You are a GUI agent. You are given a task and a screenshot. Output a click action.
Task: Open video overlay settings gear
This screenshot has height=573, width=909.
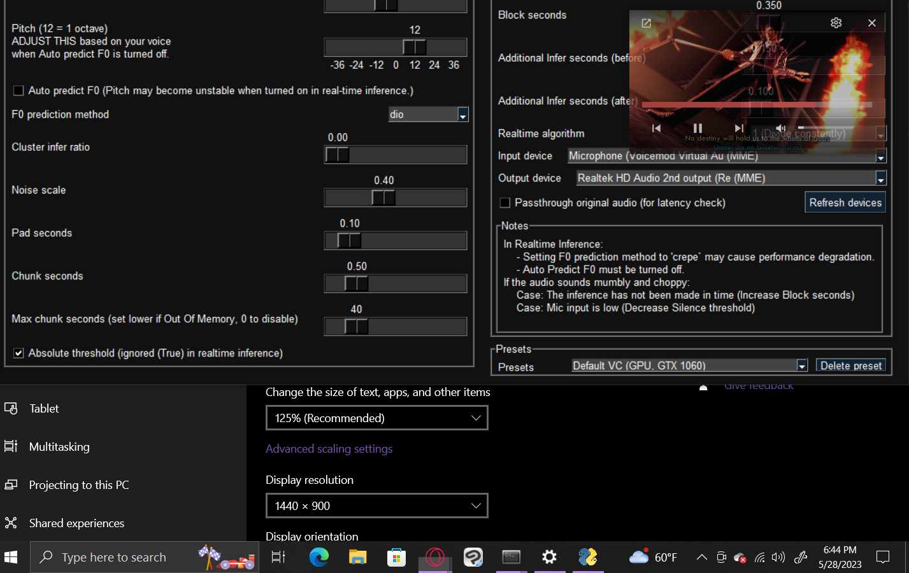click(836, 23)
